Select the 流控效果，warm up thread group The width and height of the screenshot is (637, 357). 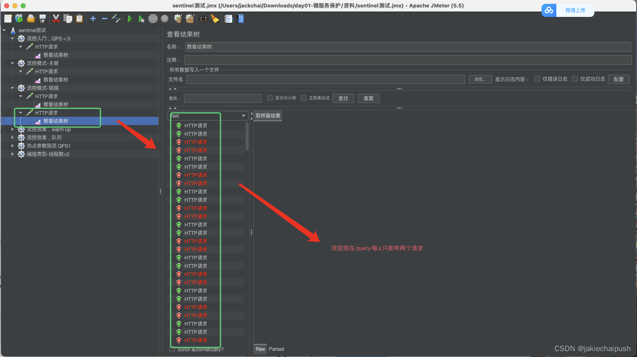coord(49,129)
